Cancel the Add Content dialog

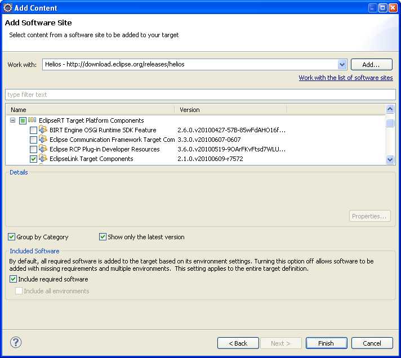tap(372, 343)
